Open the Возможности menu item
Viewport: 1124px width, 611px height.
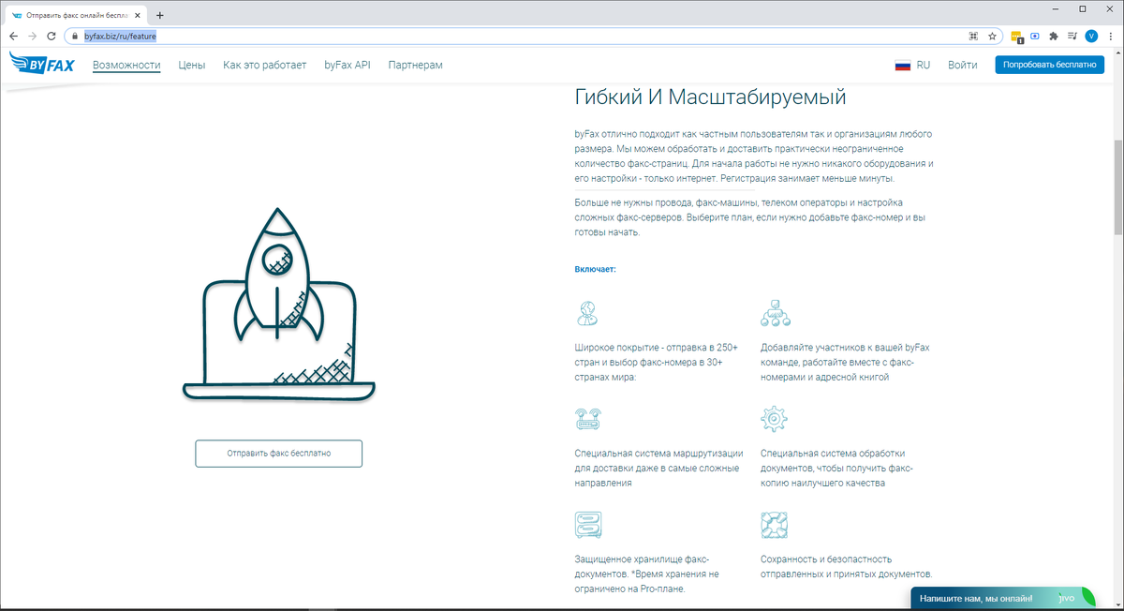(x=126, y=66)
